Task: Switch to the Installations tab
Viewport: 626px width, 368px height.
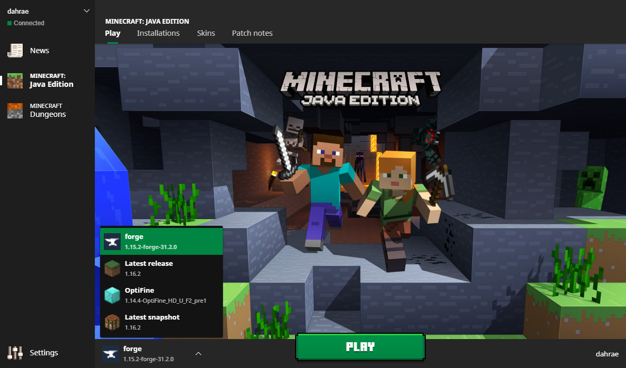Action: pyautogui.click(x=158, y=33)
